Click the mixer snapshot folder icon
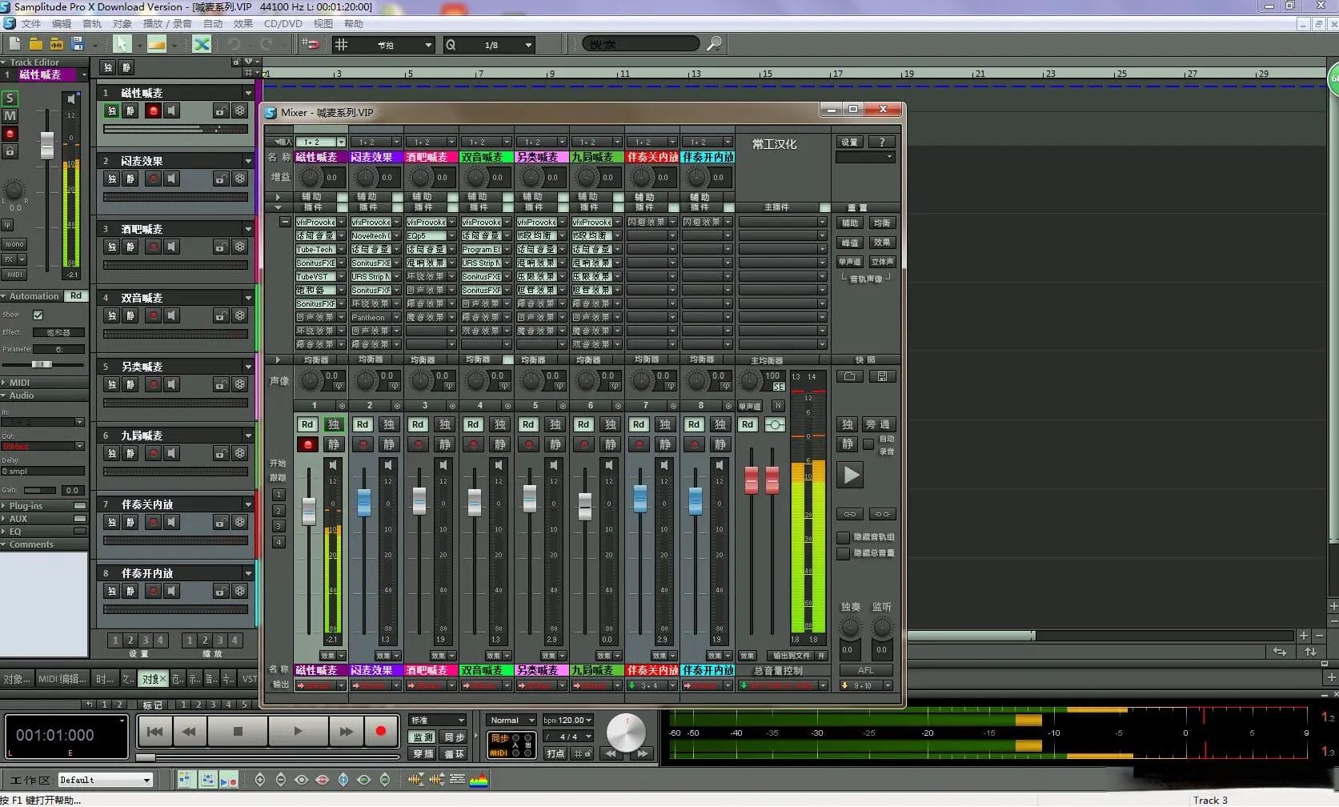Screen dimensions: 1339x807 pyautogui.click(x=850, y=376)
